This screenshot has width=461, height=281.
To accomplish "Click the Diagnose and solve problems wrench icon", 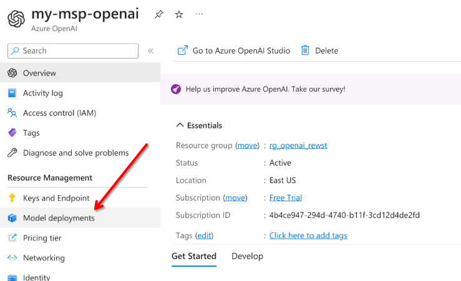I will [12, 153].
